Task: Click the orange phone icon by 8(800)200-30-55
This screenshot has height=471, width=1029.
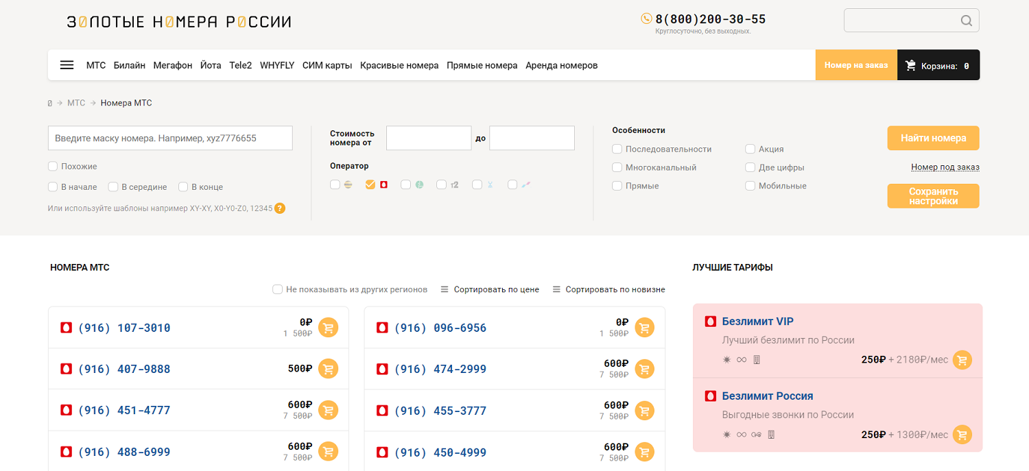Action: (x=646, y=19)
